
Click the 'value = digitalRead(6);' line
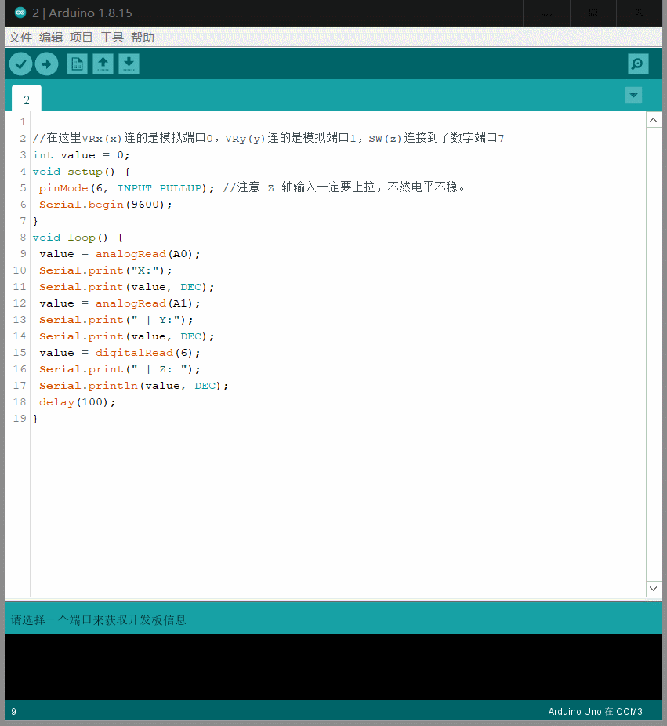pyautogui.click(x=120, y=353)
